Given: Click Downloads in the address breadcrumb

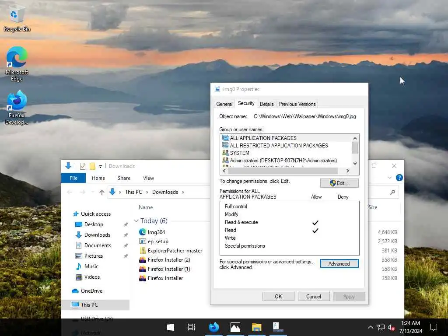Looking at the screenshot, I should tap(165, 192).
